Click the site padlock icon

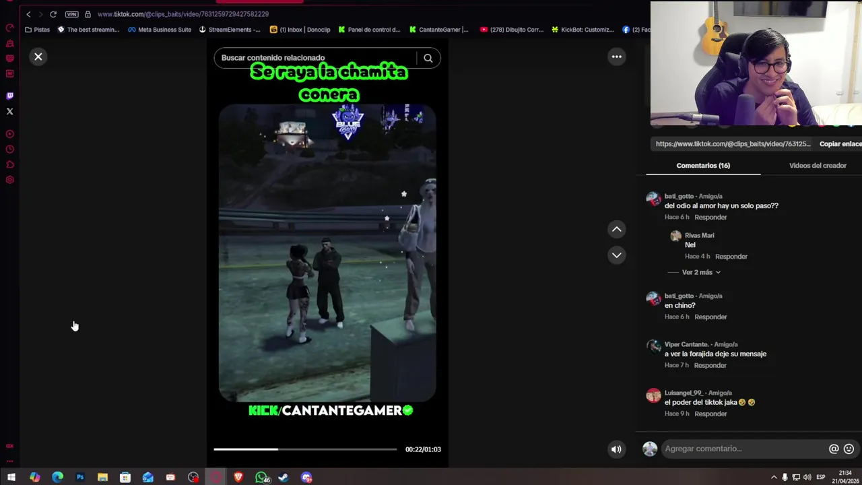(88, 14)
